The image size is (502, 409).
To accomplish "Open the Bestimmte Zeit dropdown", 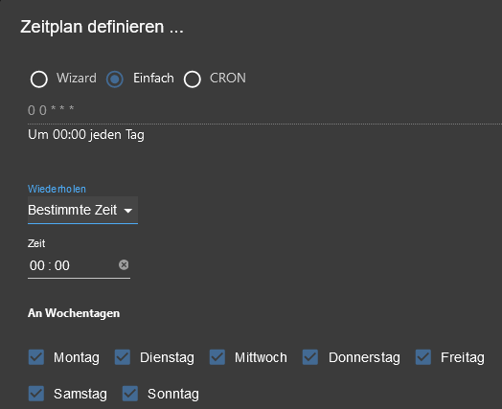I will 82,211.
